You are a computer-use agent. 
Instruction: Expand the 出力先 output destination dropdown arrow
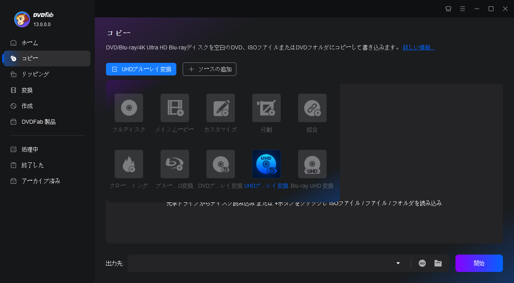(398, 263)
